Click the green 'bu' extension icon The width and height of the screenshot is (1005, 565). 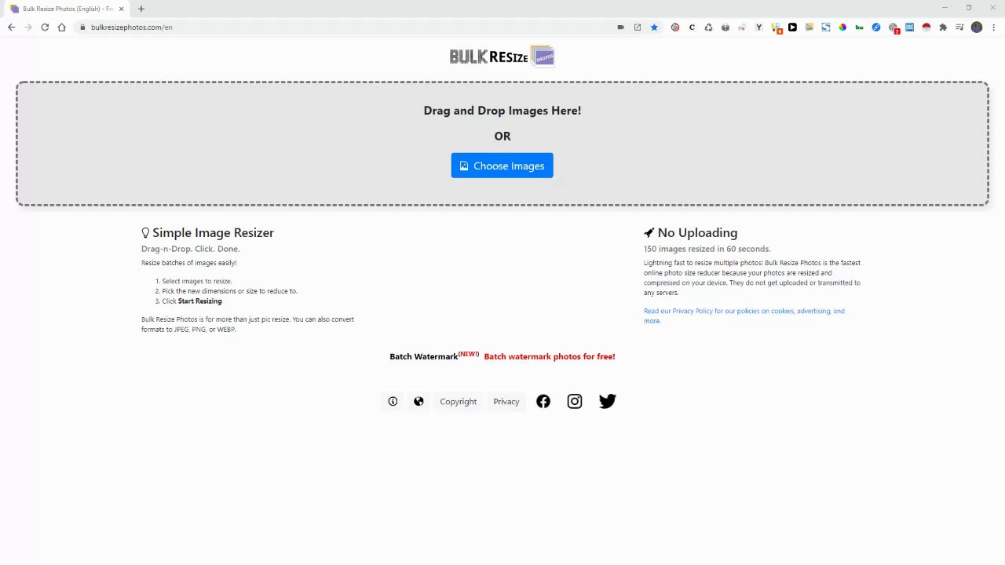(x=859, y=27)
